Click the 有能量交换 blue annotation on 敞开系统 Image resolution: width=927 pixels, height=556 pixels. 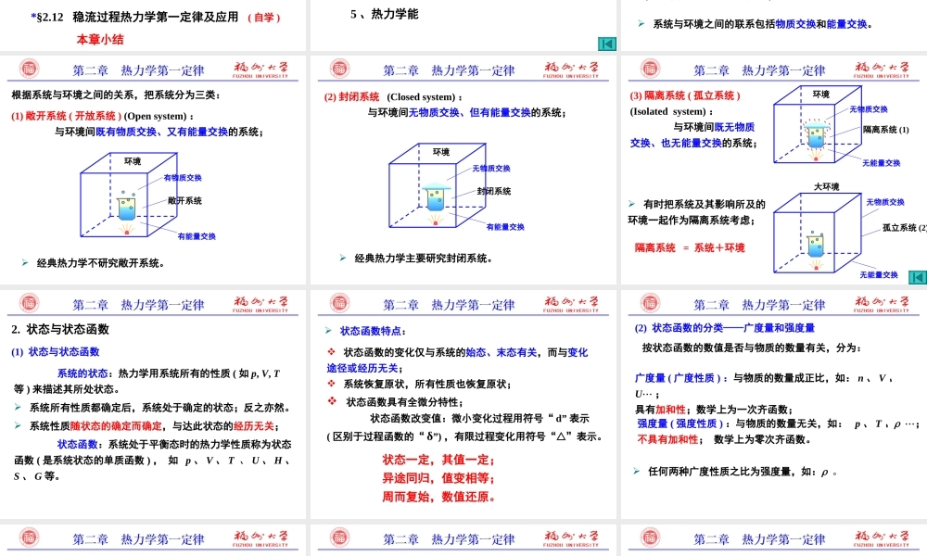197,234
